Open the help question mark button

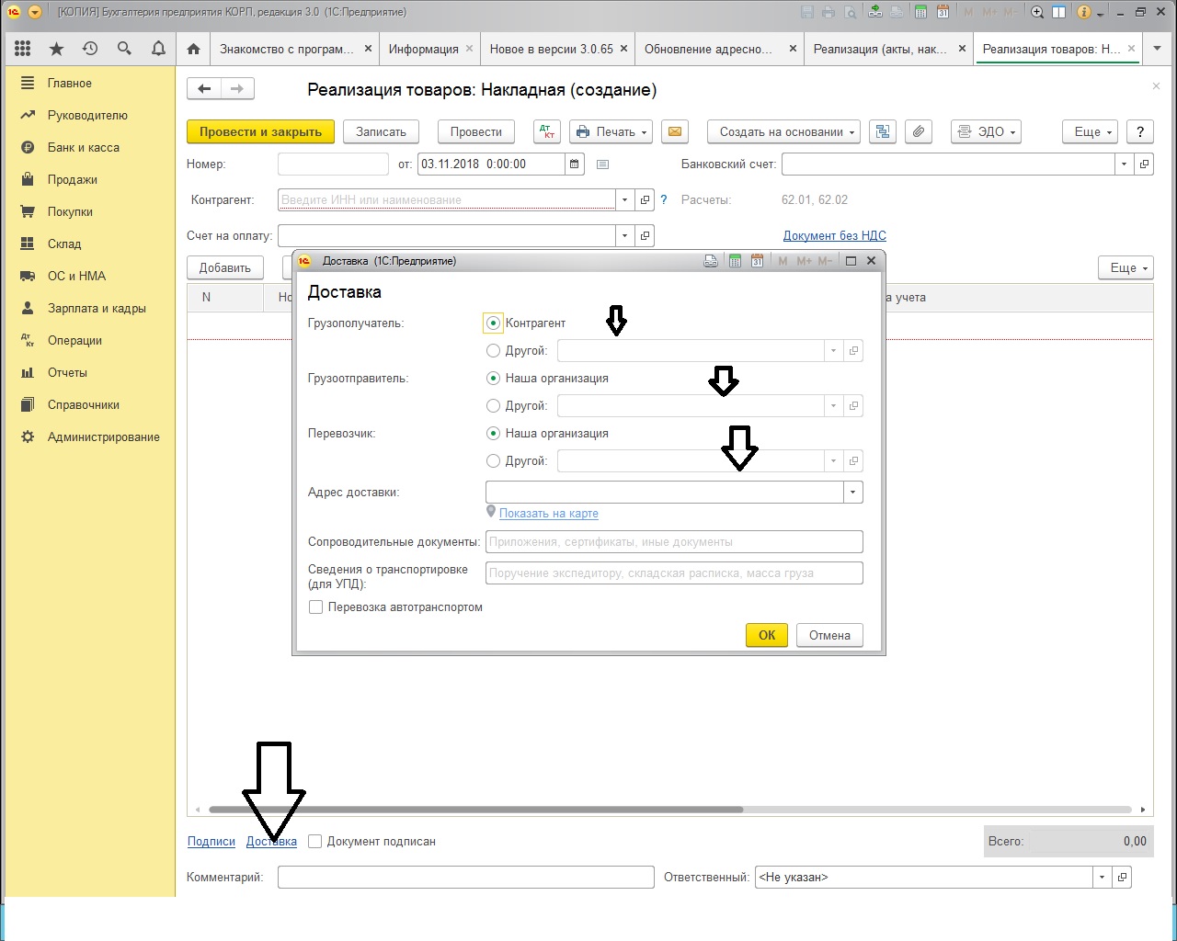click(x=1140, y=131)
